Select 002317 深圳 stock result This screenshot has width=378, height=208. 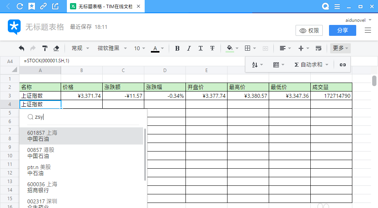pos(81,203)
